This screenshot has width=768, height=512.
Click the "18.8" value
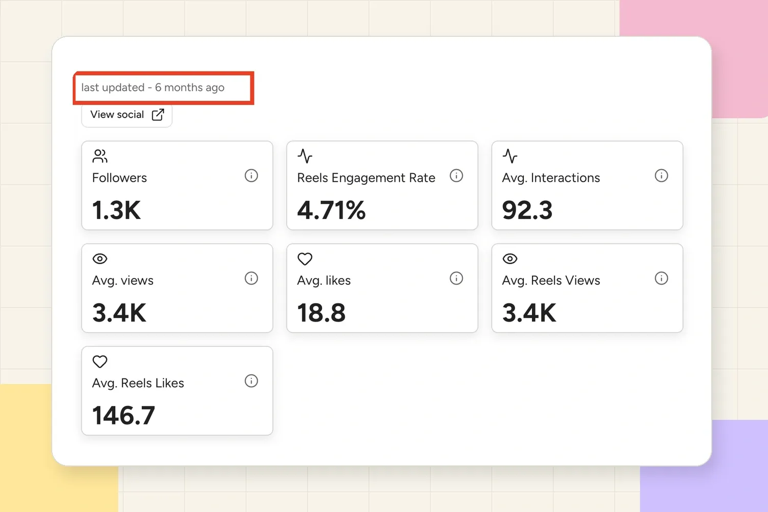[x=322, y=313]
